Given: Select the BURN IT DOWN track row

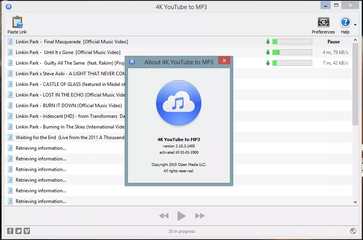Looking at the screenshot, I should pos(178,106).
